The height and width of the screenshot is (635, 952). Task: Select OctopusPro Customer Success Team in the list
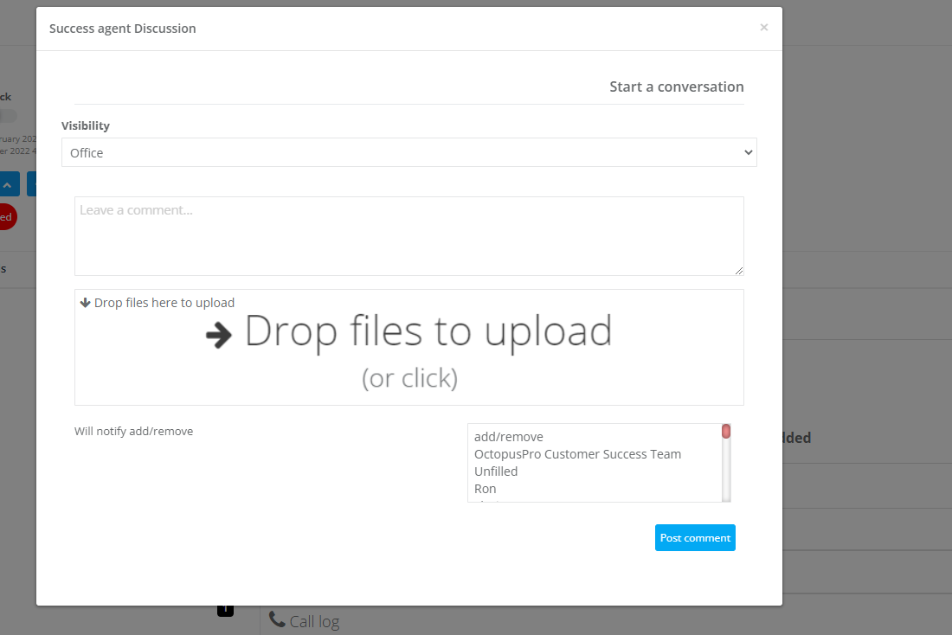577,454
